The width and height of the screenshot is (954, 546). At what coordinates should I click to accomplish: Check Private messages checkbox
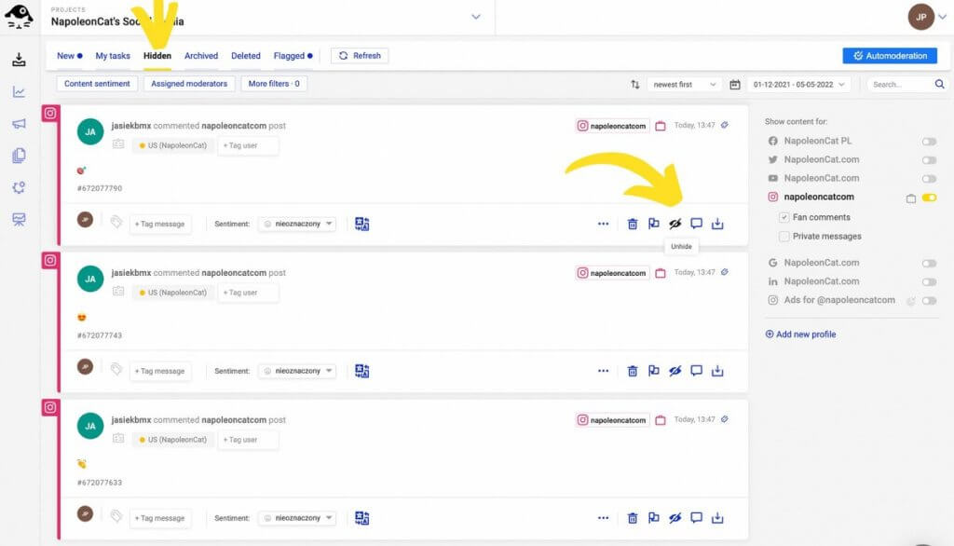(784, 236)
